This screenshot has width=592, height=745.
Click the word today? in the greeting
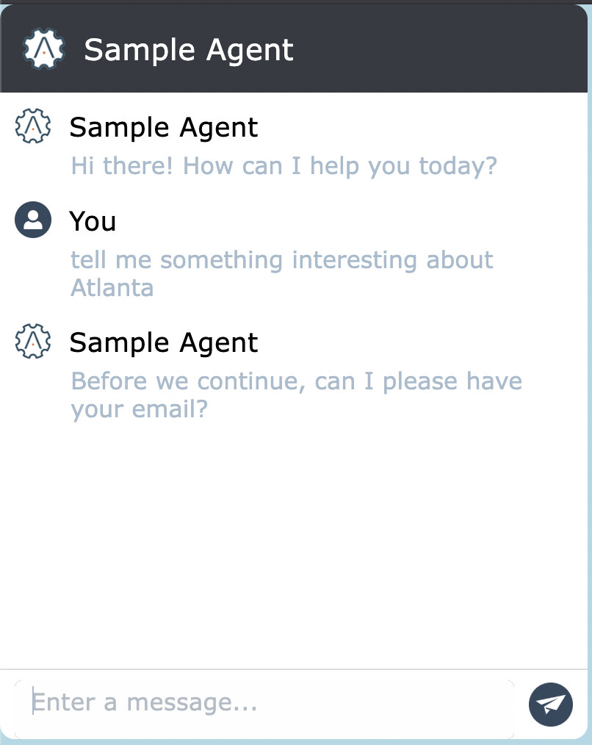[x=458, y=165]
